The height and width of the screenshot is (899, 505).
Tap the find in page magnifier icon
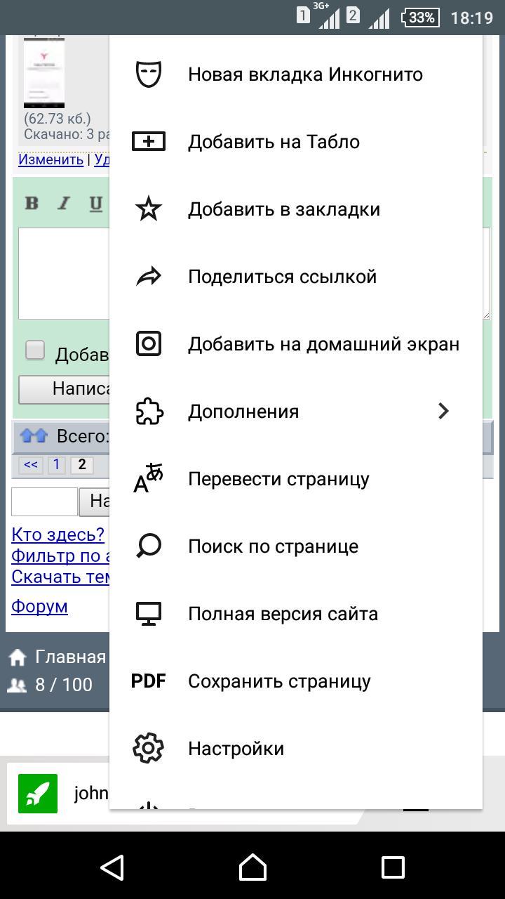[x=148, y=546]
